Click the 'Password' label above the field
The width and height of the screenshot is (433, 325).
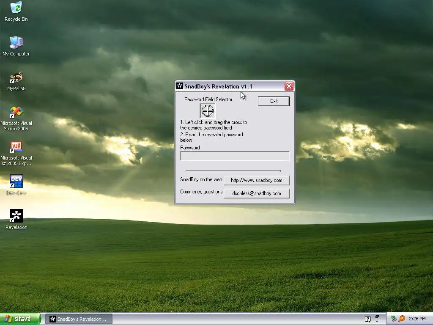[190, 148]
